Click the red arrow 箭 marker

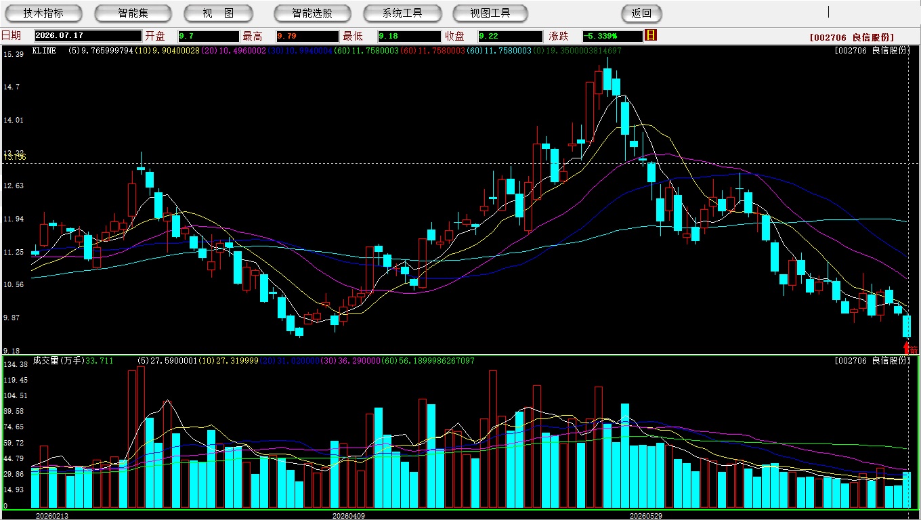click(x=912, y=349)
